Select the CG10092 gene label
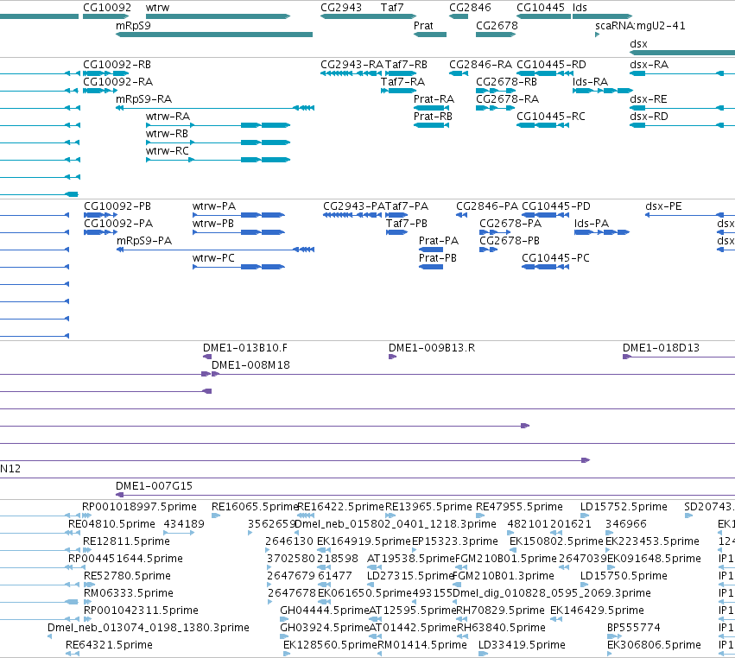The image size is (735, 658). (x=107, y=8)
